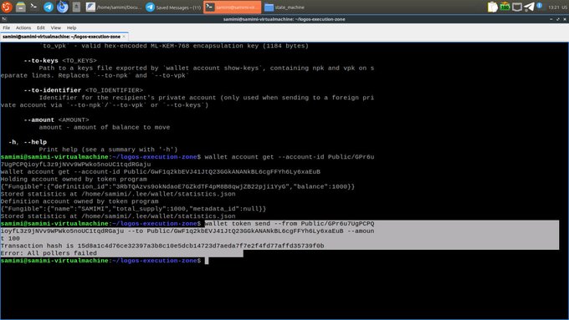Switch to the Saved Messages Telegram window

click(173, 7)
